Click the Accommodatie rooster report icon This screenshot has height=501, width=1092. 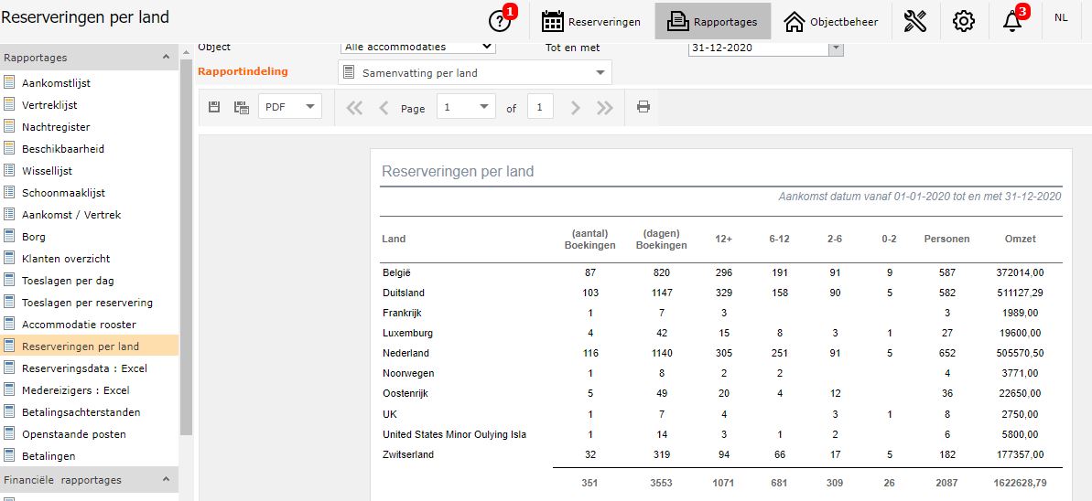pyautogui.click(x=9, y=324)
